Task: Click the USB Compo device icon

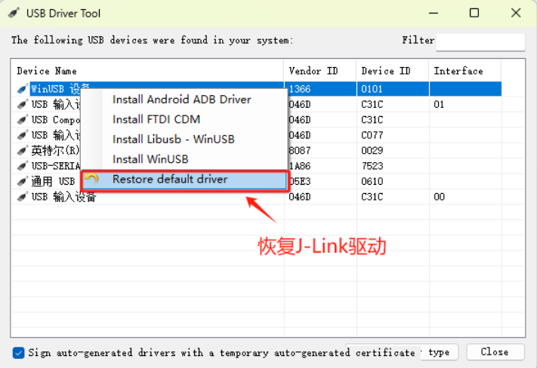Action: click(23, 120)
